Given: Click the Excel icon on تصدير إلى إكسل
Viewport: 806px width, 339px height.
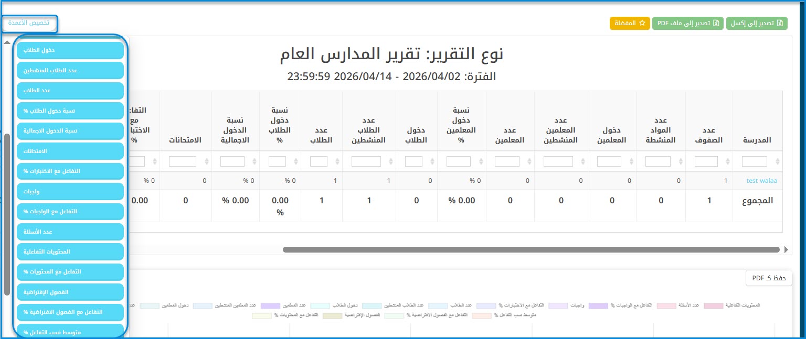Looking at the screenshot, I should point(779,24).
